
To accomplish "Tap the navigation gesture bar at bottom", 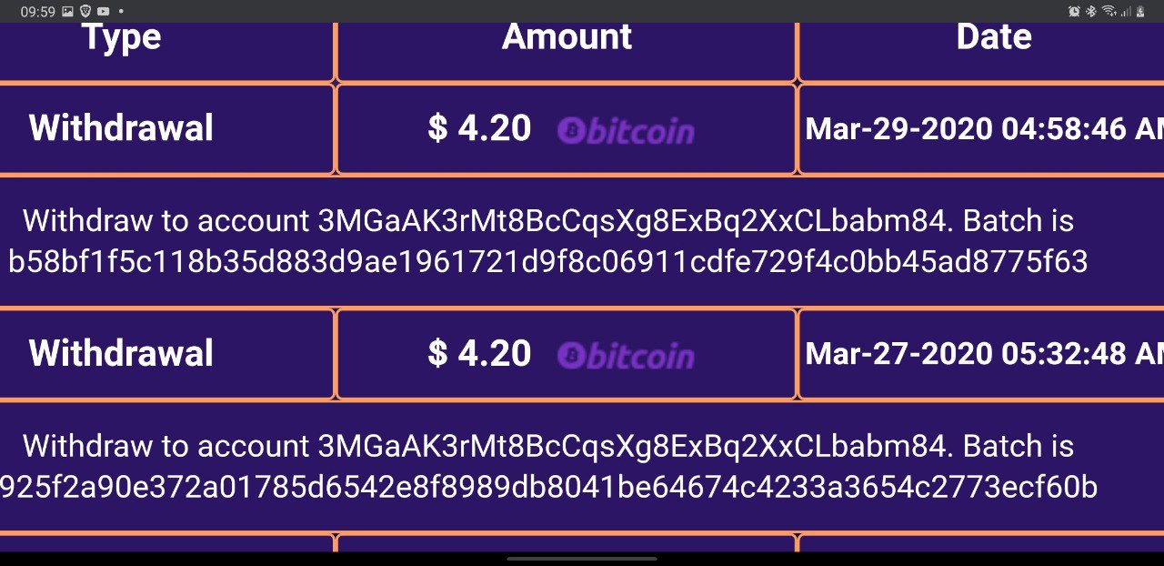I will [582, 558].
